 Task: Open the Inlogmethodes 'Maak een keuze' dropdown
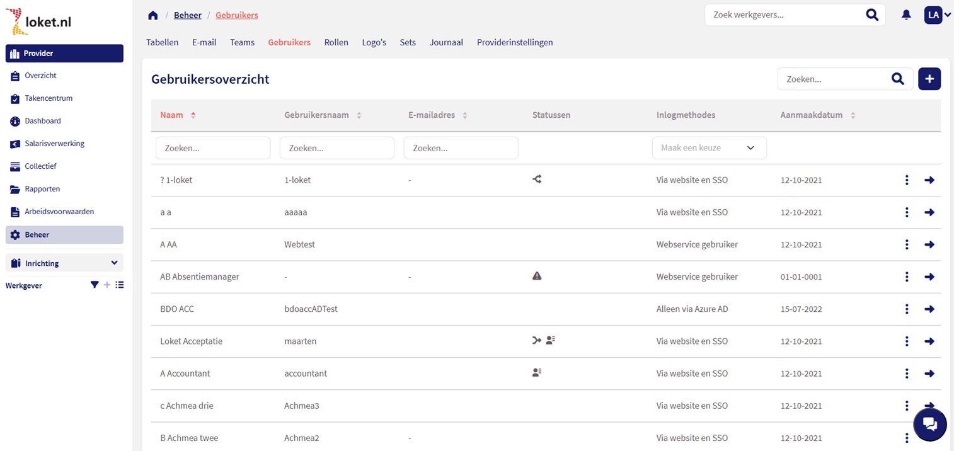click(x=709, y=148)
